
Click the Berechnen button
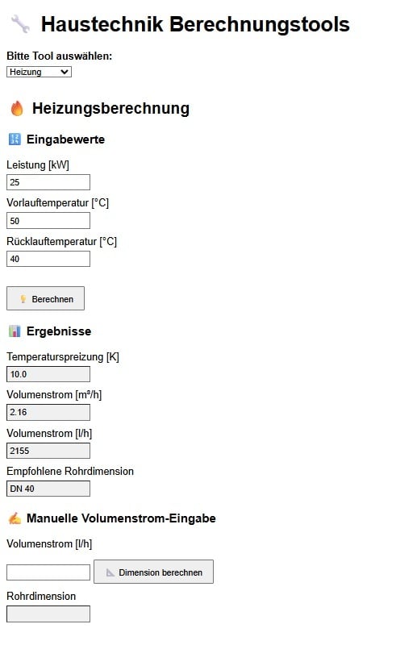46,298
